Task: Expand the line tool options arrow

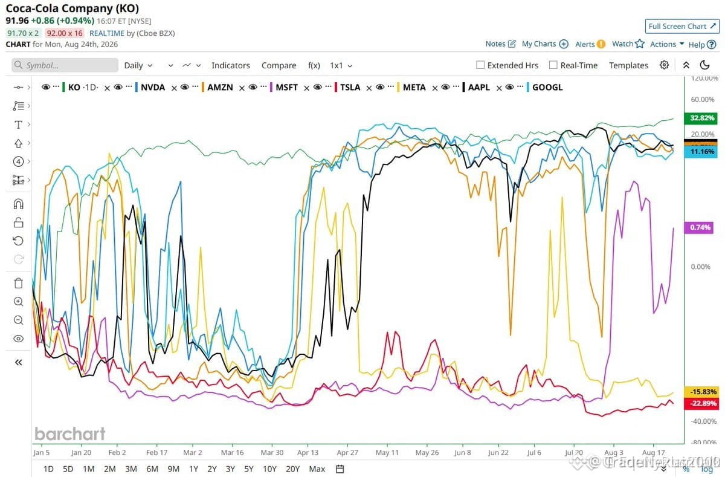Action: click(x=28, y=88)
